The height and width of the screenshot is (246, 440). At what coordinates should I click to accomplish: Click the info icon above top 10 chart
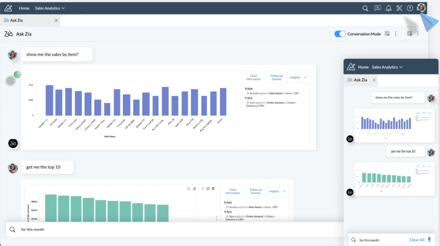pos(189,188)
